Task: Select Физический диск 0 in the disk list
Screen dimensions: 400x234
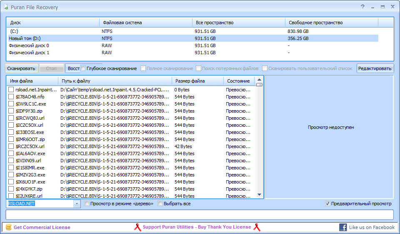Action: (x=29, y=45)
